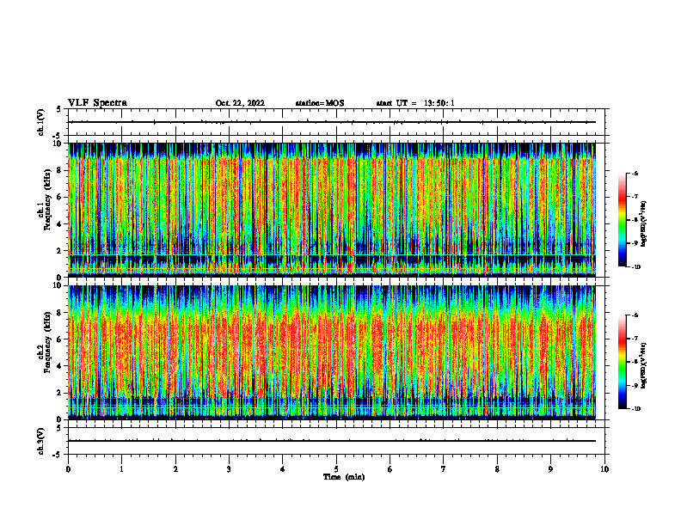Click the ch.1 "Frequency (kHz)" axis label
Viewport: 681px width, 526px height.
(47, 200)
